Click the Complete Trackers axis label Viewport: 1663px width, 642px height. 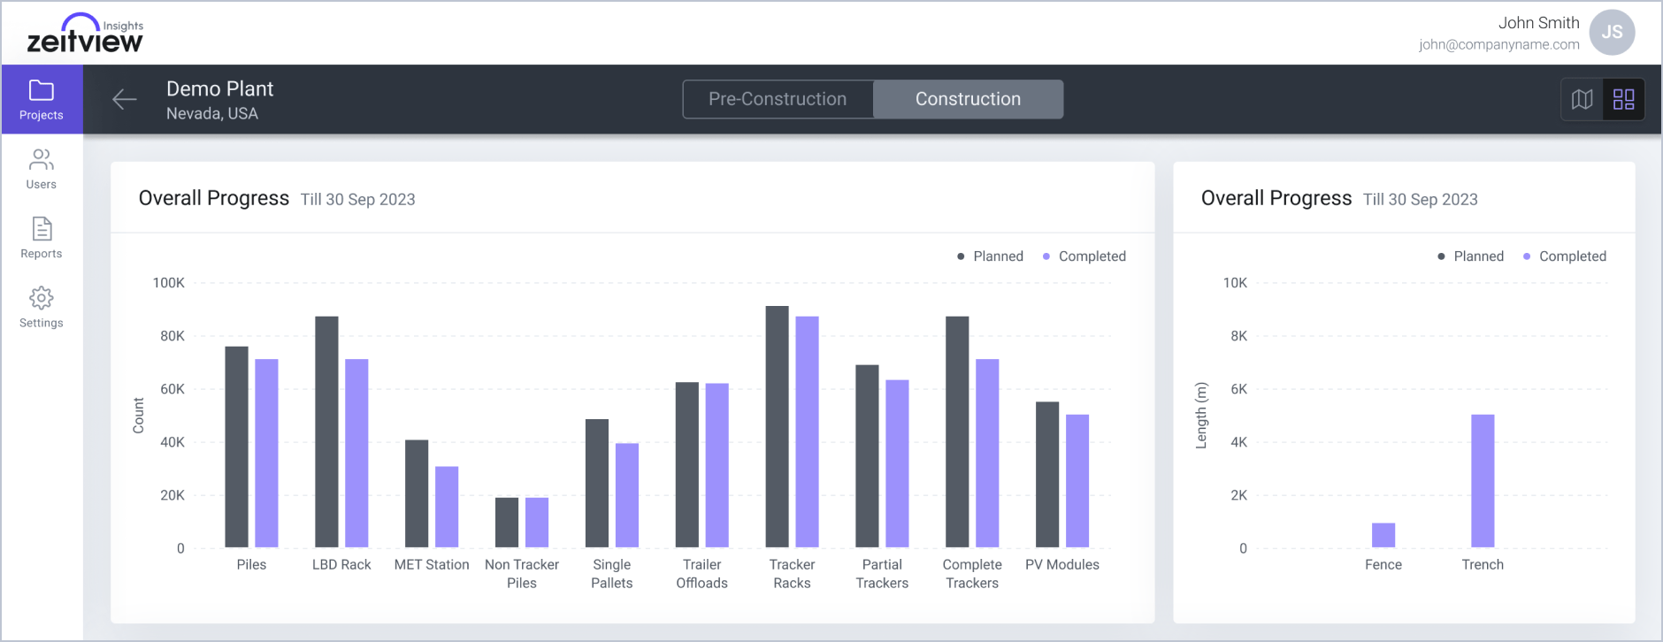[x=972, y=574]
